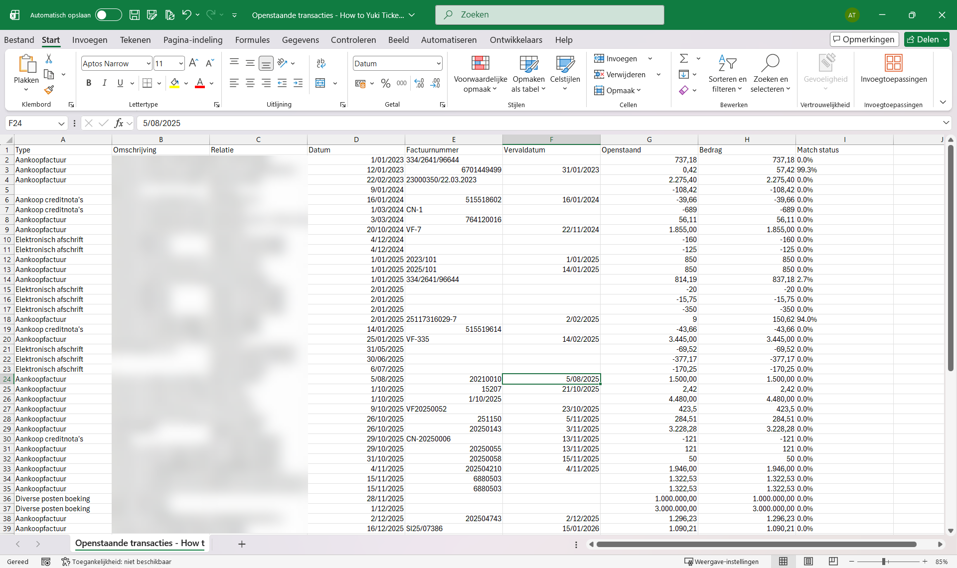Screen dimensions: 957x568
Task: Switch to page layout view
Action: pos(808,562)
